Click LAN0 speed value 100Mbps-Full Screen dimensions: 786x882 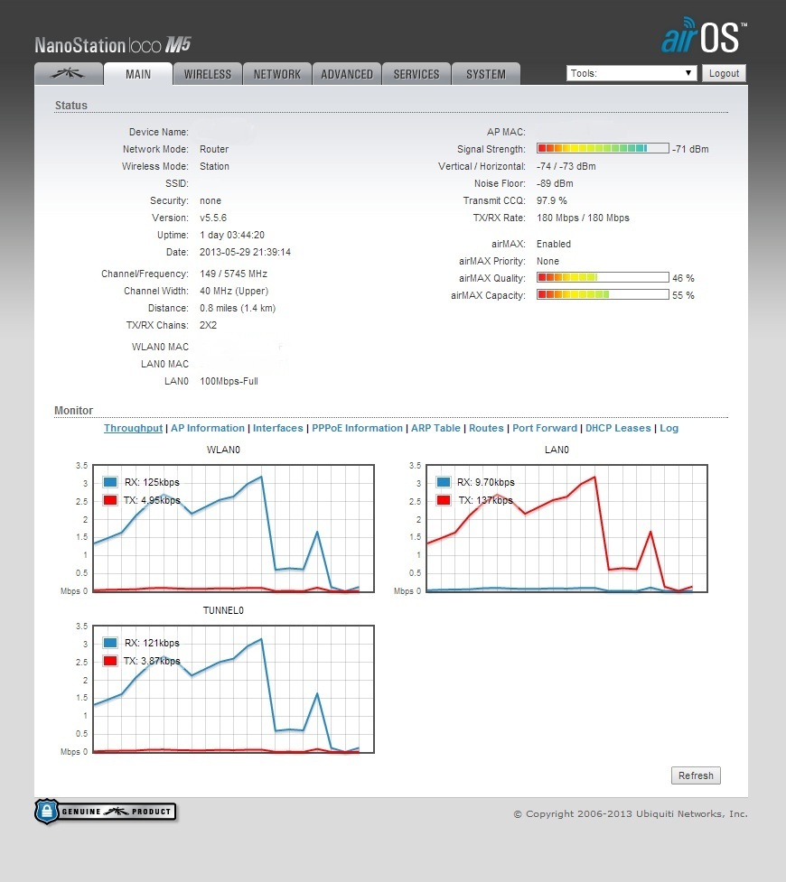229,381
